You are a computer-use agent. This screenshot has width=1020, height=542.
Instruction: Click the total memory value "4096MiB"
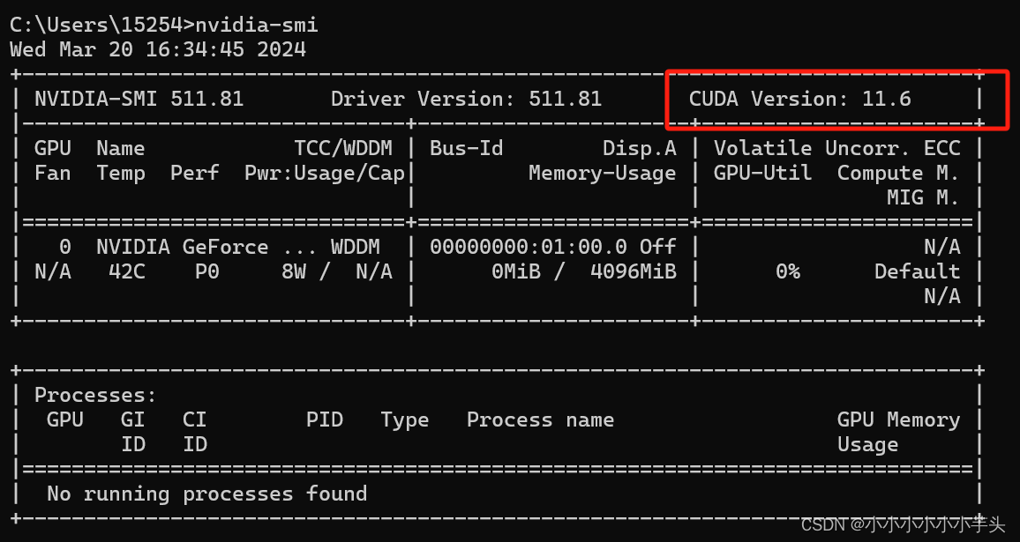(x=633, y=271)
